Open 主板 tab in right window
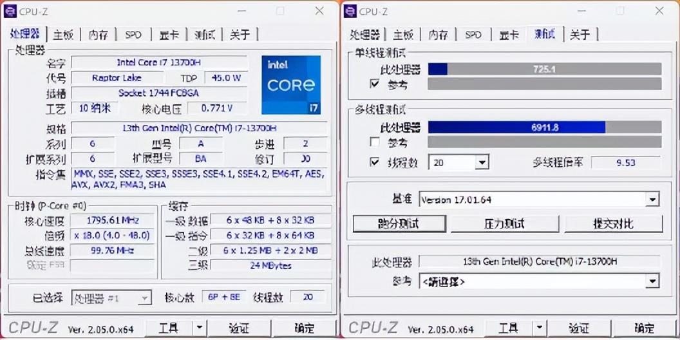Screen dimensions: 680x340 click(403, 35)
